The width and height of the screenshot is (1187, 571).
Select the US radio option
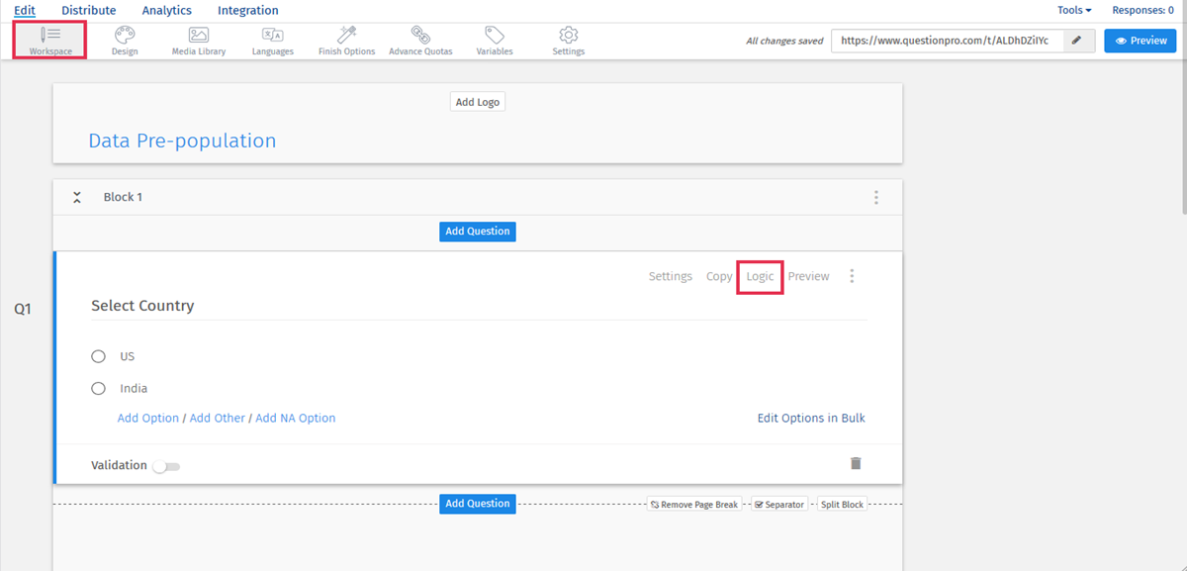(x=99, y=356)
